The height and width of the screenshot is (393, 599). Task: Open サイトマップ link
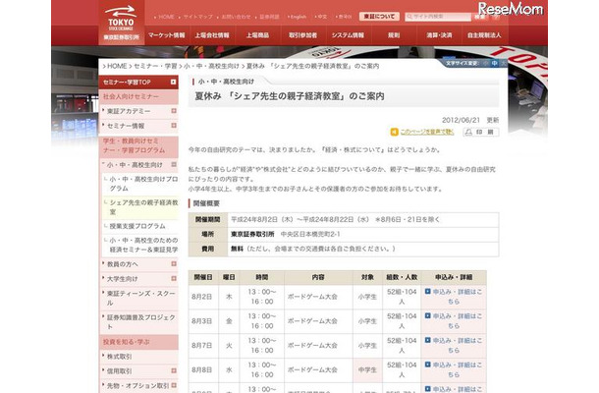(196, 17)
